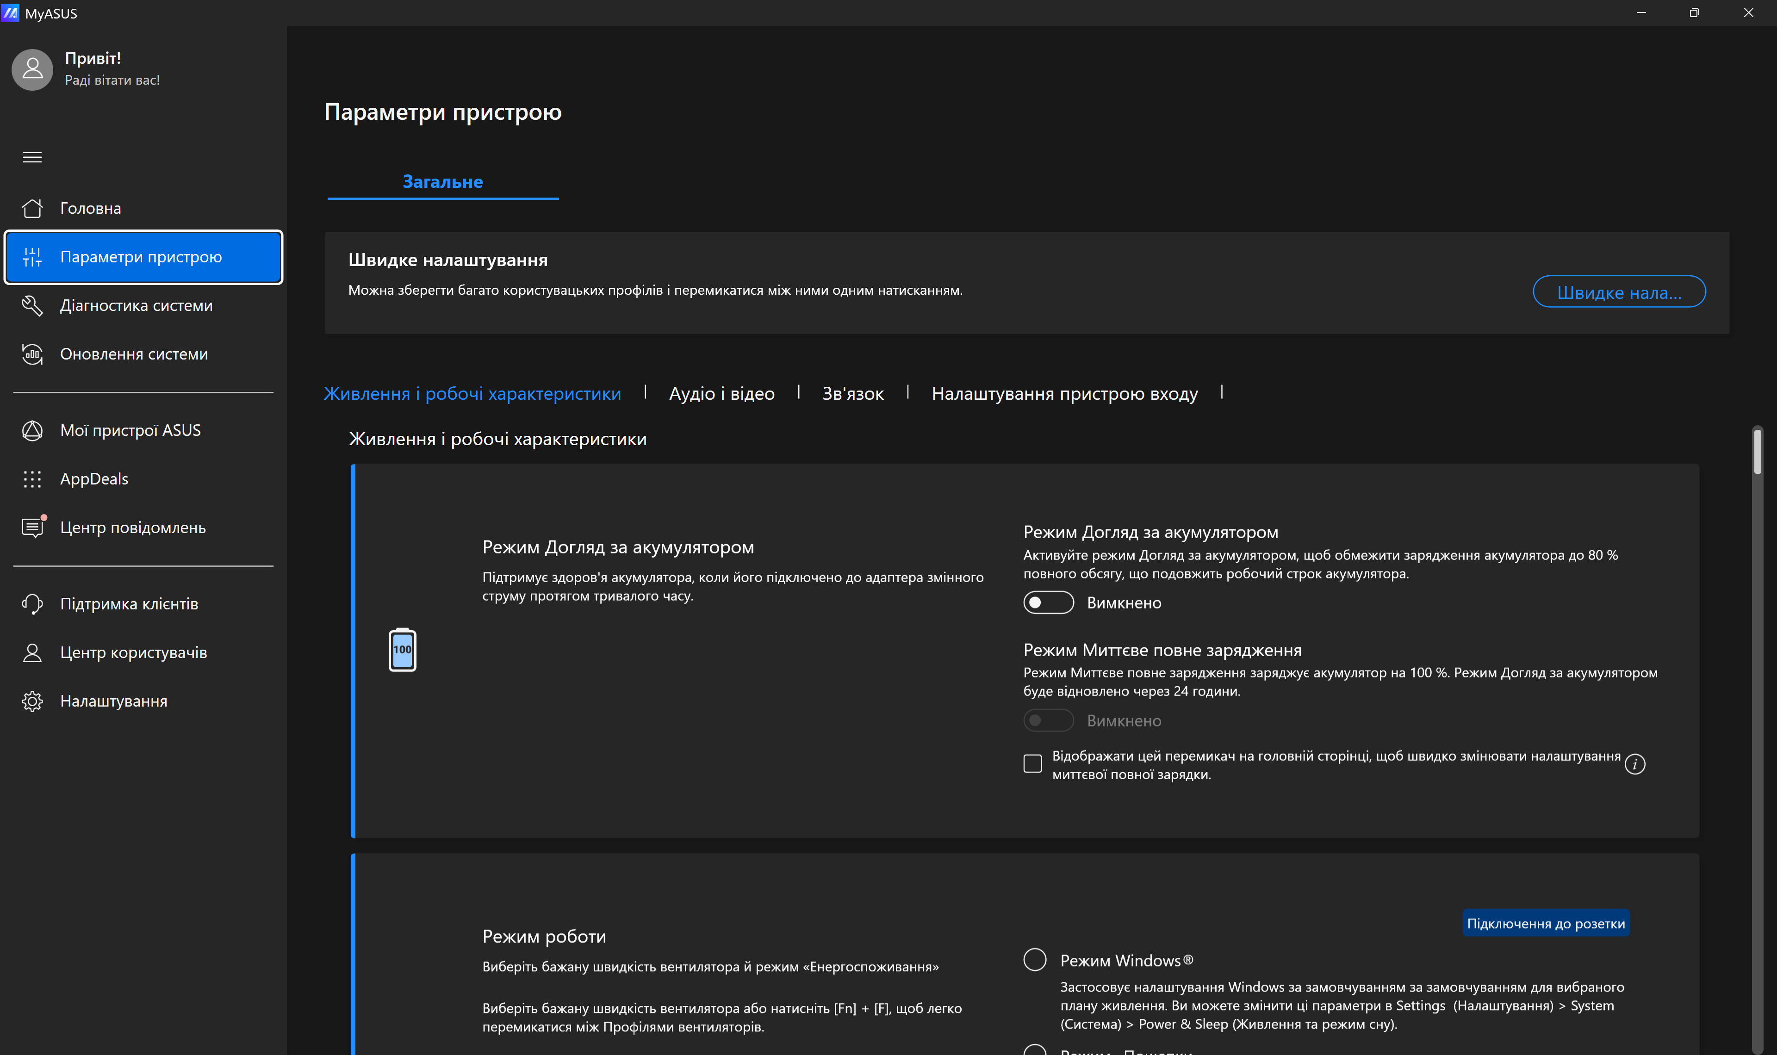
Task: Click the Оновлення системи update icon
Action: (32, 354)
